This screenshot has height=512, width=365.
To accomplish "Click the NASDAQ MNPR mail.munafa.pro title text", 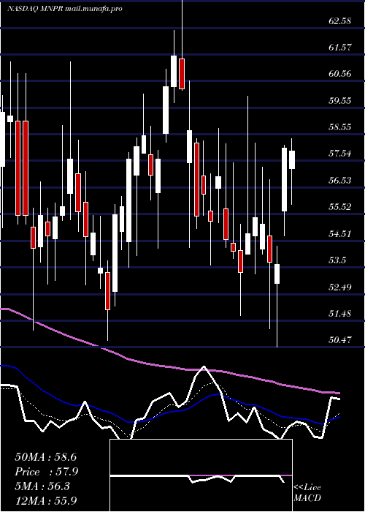I will pos(64,9).
